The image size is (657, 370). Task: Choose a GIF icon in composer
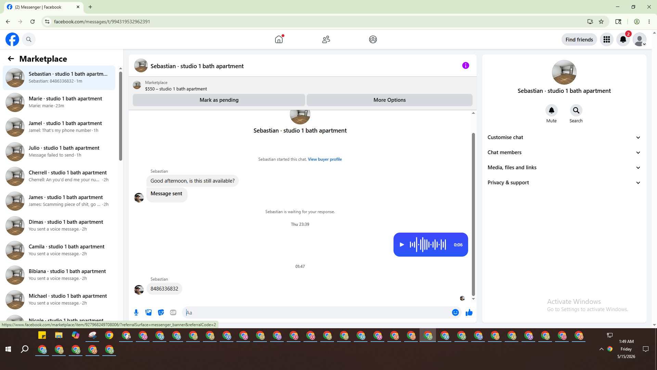pos(173,312)
